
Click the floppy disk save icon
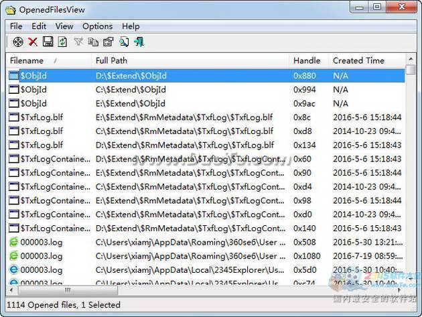coord(48,42)
